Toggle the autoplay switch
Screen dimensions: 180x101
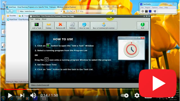(x=125, y=95)
